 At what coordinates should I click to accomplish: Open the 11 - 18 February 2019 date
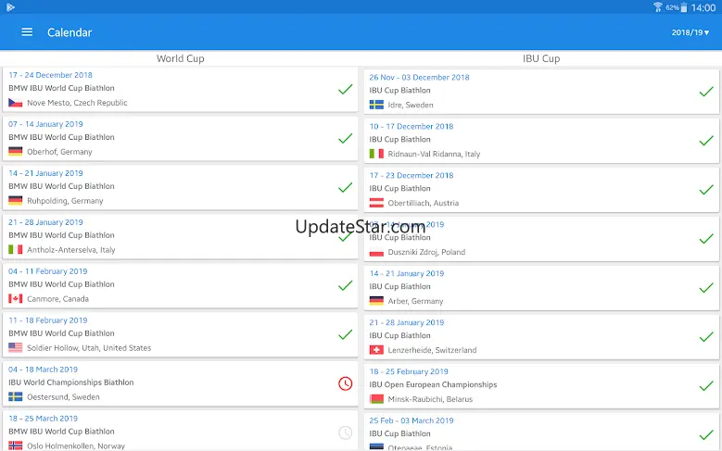click(48, 320)
